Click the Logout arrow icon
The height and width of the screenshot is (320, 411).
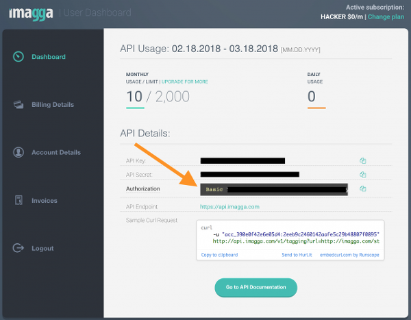(18, 248)
